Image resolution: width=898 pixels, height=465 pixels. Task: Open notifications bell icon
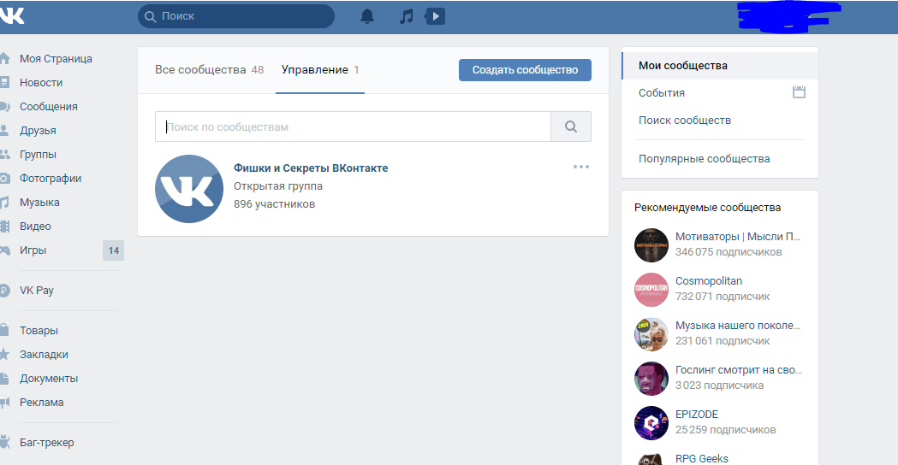point(367,16)
